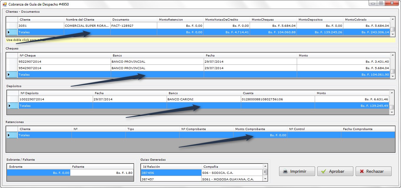Click the row arrow beside Retenciones Totales
This screenshot has width=401, height=188.
[9, 135]
